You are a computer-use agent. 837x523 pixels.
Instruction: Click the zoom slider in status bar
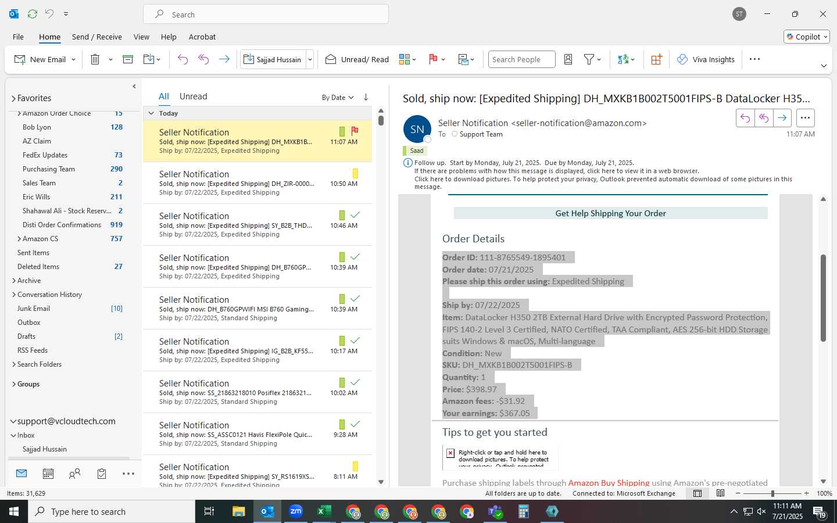pos(772,493)
